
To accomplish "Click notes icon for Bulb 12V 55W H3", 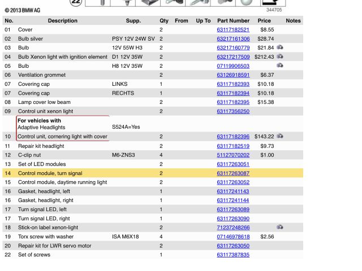I will tap(280, 48).
